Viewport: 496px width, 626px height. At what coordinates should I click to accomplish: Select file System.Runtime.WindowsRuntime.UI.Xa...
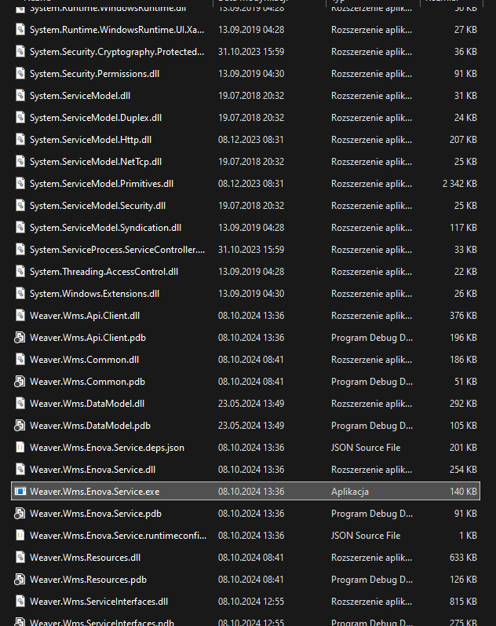117,30
